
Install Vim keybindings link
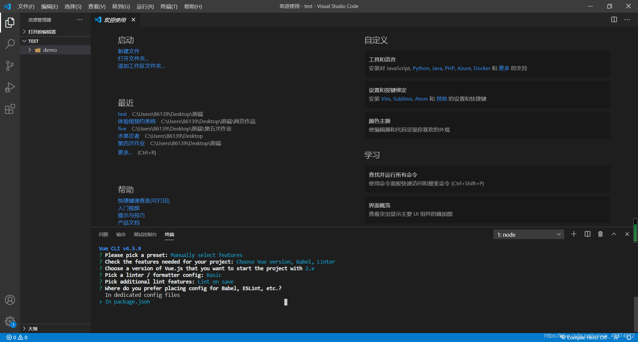click(385, 99)
